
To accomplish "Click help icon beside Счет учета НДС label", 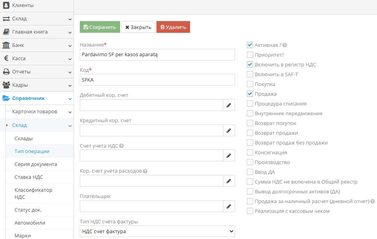I will (121, 146).
